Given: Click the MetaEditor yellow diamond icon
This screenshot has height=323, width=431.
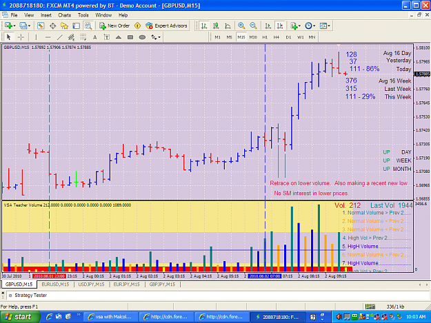Looking at the screenshot, I should (137, 25).
